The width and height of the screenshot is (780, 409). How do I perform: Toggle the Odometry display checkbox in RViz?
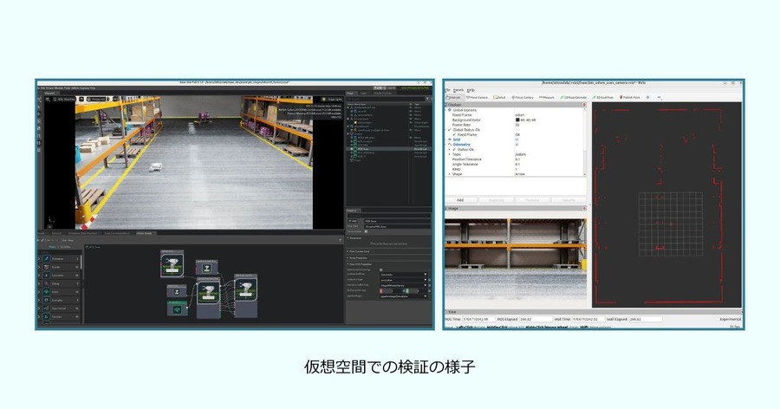pos(517,145)
